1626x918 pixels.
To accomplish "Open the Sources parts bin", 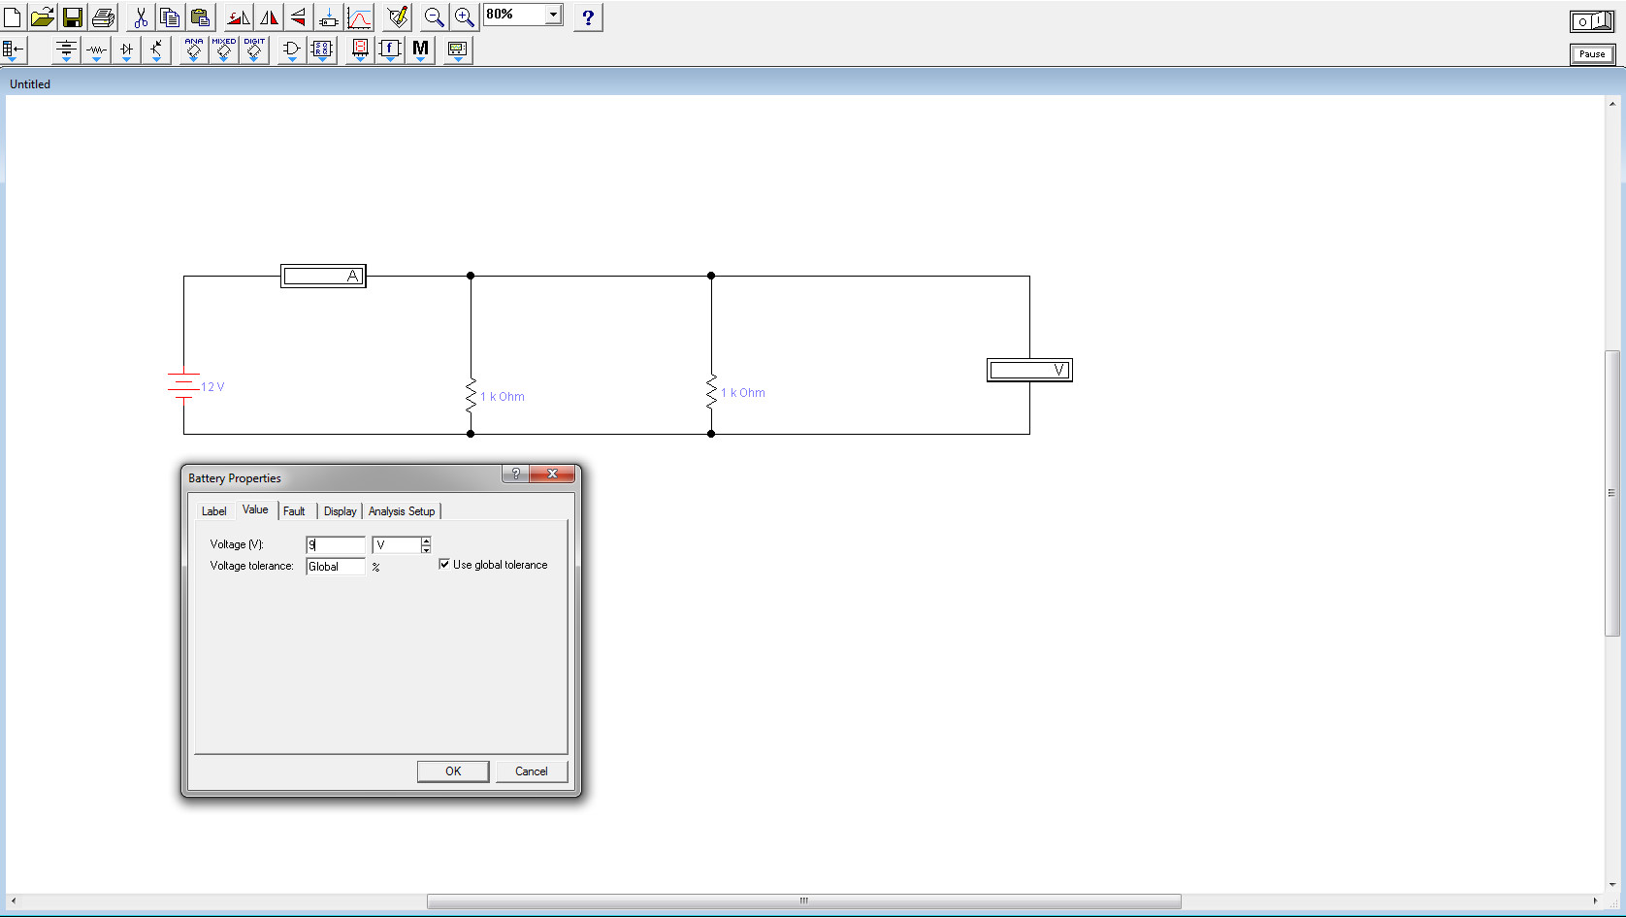I will pos(66,49).
